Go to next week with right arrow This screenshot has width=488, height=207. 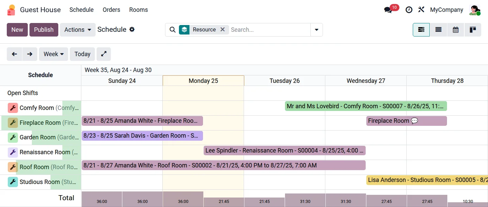[x=30, y=54]
